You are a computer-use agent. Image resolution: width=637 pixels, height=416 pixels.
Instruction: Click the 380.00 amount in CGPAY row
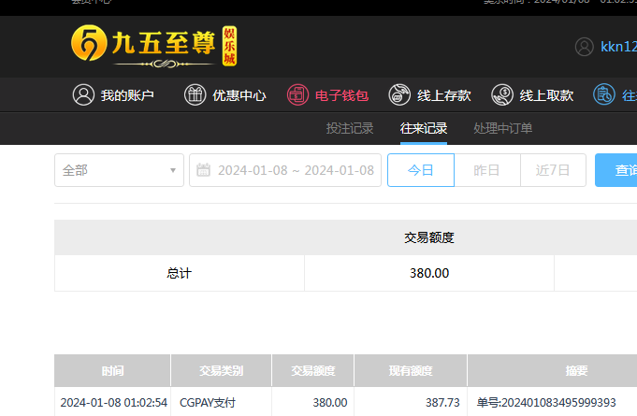[330, 403]
